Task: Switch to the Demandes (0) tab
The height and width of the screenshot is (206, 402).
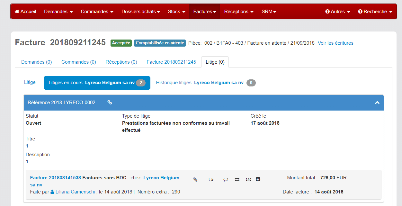Action: point(37,62)
